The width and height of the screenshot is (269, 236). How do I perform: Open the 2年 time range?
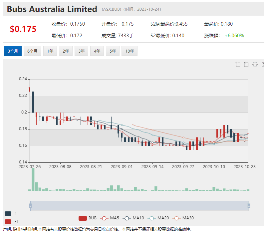pyautogui.click(x=66, y=51)
